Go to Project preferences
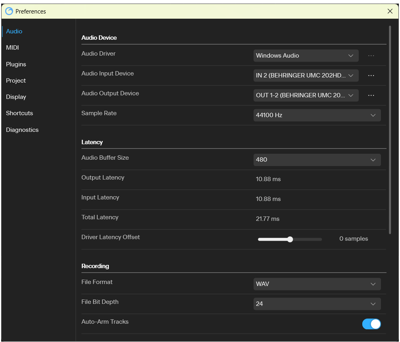This screenshot has height=342, width=400. pyautogui.click(x=16, y=81)
